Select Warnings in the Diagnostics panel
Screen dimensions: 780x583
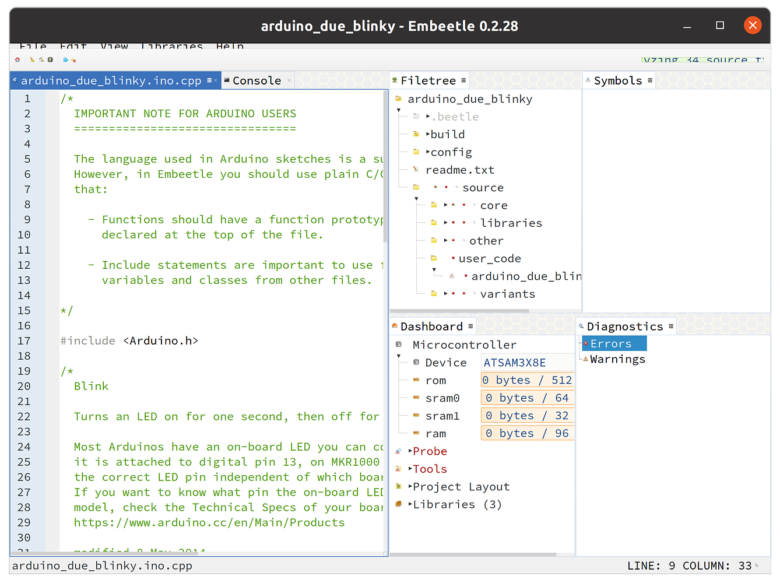click(x=617, y=360)
